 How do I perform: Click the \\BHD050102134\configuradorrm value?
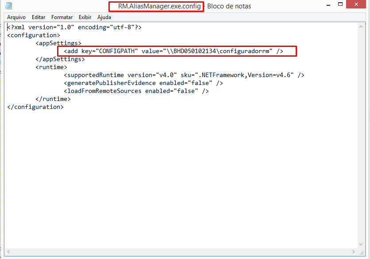click(x=218, y=51)
